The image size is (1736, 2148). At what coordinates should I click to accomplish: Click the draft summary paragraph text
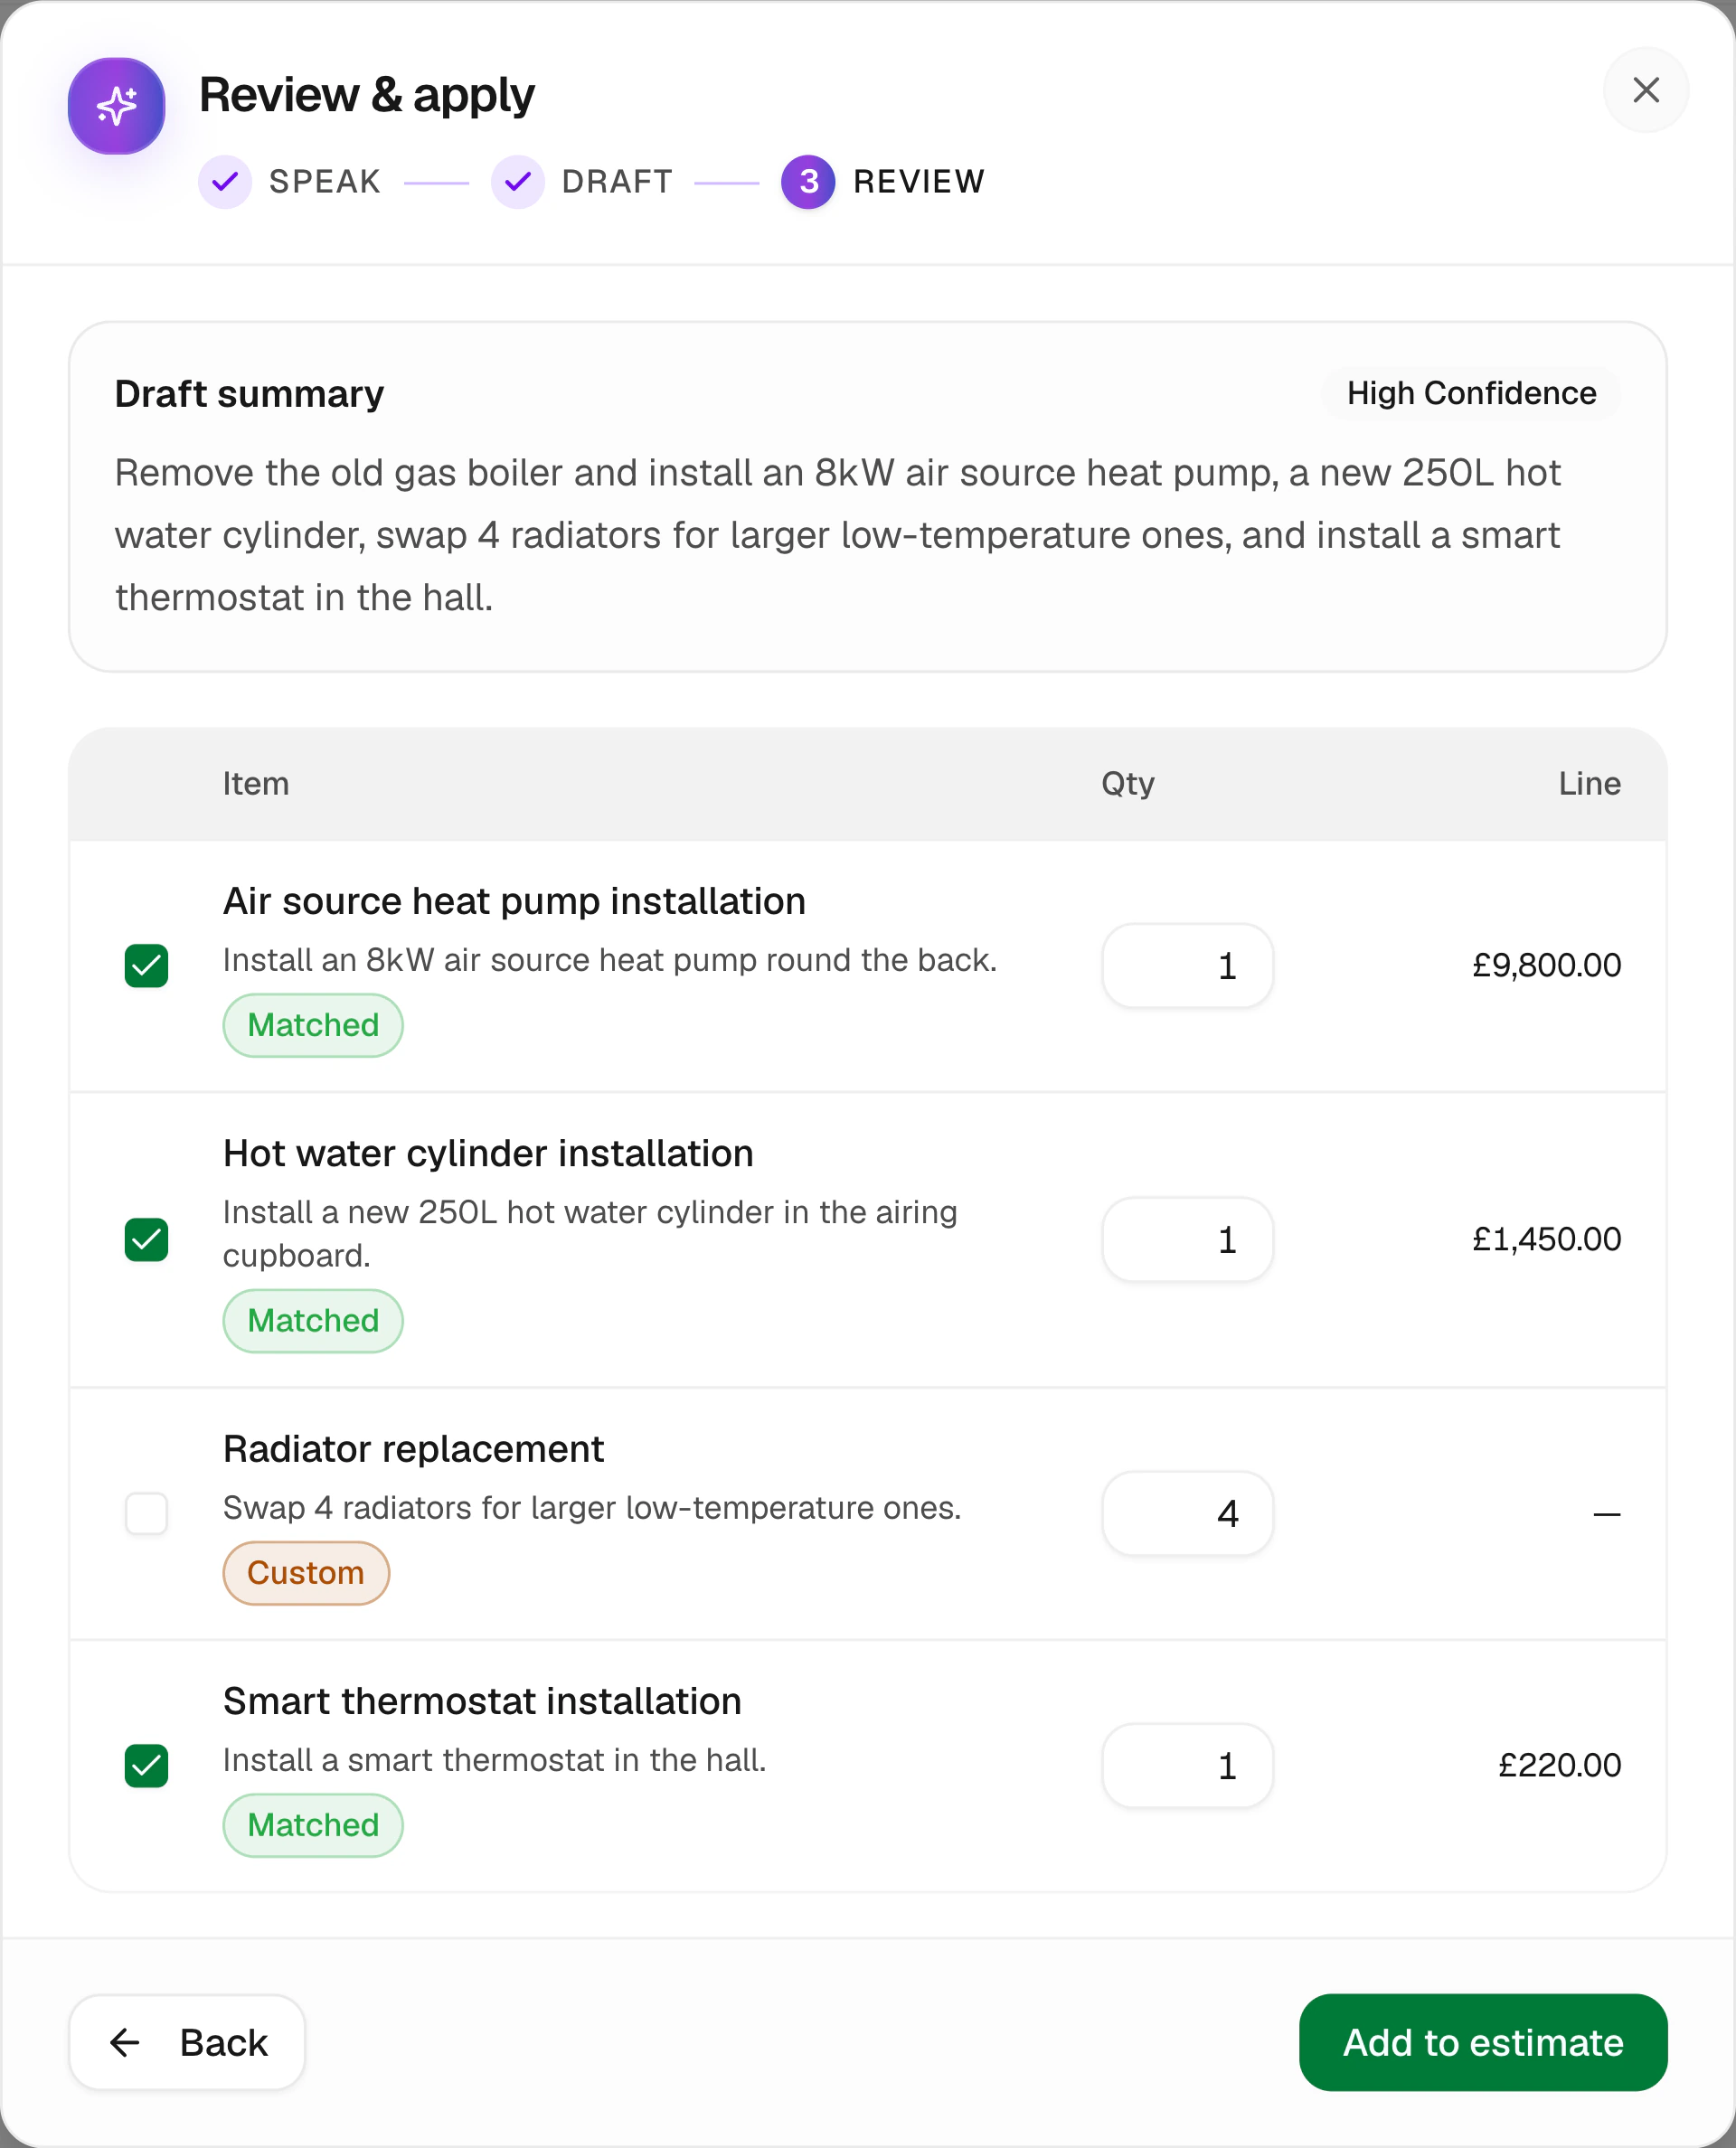pos(838,535)
